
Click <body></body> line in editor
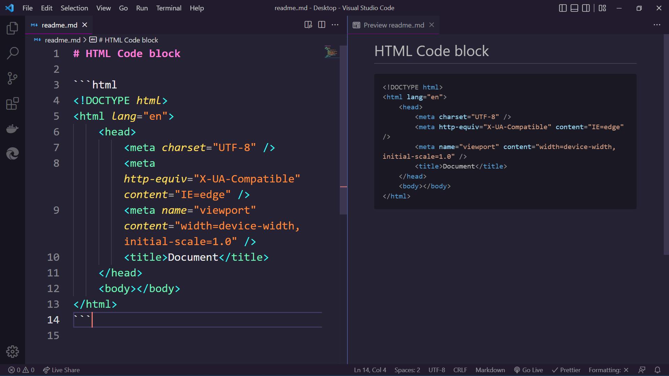tap(139, 289)
